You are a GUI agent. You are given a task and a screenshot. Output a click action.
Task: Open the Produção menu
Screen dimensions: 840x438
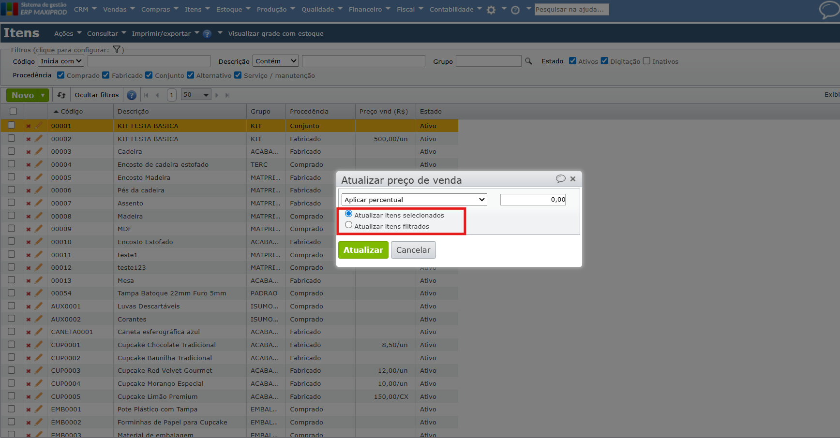click(x=276, y=9)
